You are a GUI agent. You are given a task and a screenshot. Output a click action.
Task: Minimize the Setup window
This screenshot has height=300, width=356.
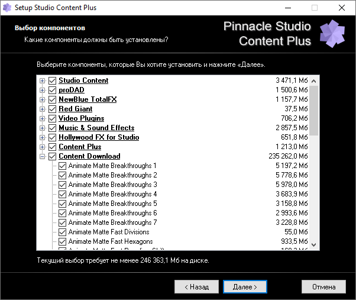[x=288, y=8]
